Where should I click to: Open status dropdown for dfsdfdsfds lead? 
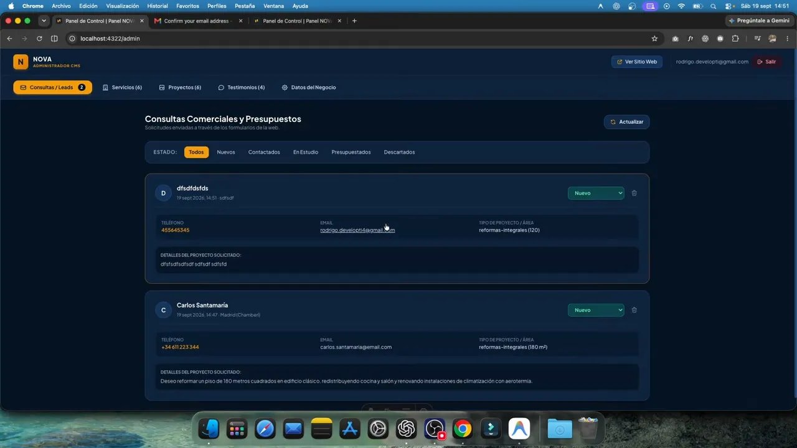click(596, 193)
